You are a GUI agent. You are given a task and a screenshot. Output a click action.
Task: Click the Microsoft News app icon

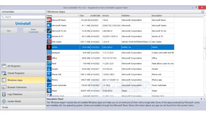[x=49, y=20]
